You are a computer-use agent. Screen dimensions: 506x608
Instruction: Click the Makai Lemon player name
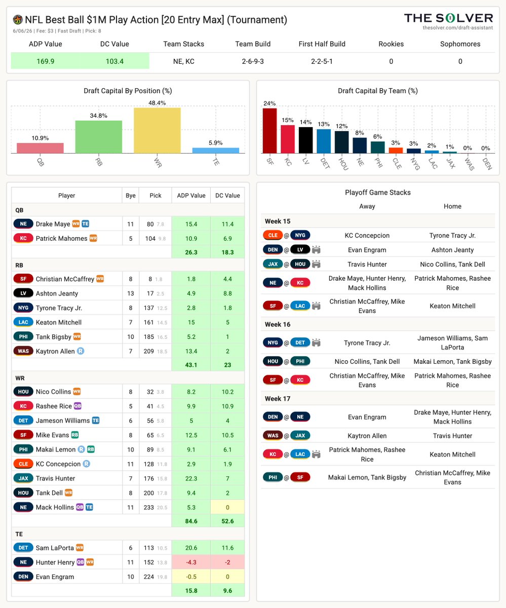[55, 449]
